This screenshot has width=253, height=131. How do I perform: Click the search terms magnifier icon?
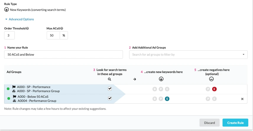point(109,79)
